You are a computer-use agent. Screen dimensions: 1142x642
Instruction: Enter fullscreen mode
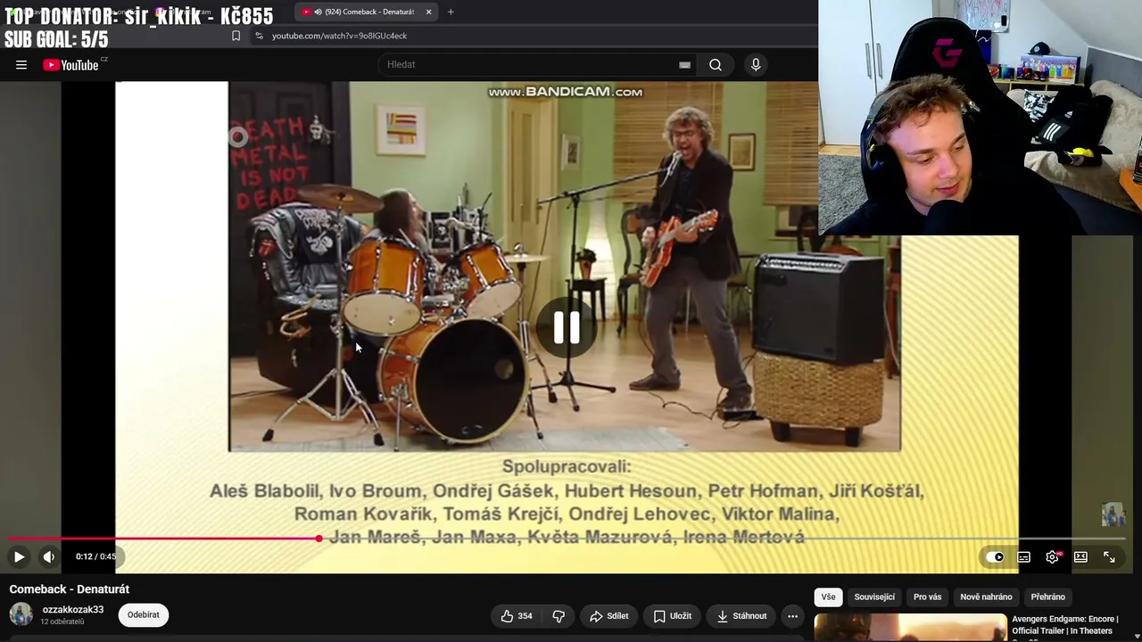pyautogui.click(x=1109, y=557)
